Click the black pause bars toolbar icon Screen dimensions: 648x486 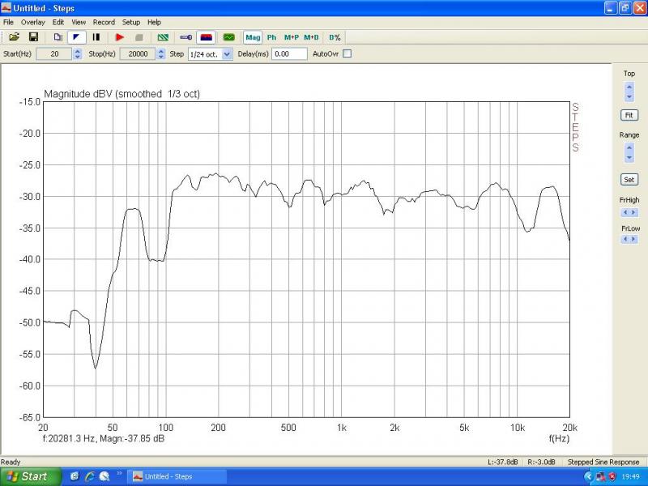[x=96, y=37]
